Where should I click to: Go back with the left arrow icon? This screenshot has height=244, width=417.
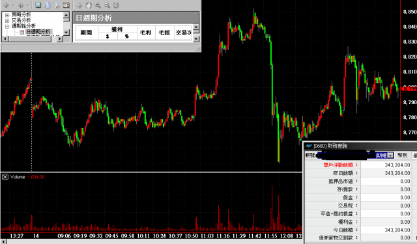pyautogui.click(x=6, y=5)
